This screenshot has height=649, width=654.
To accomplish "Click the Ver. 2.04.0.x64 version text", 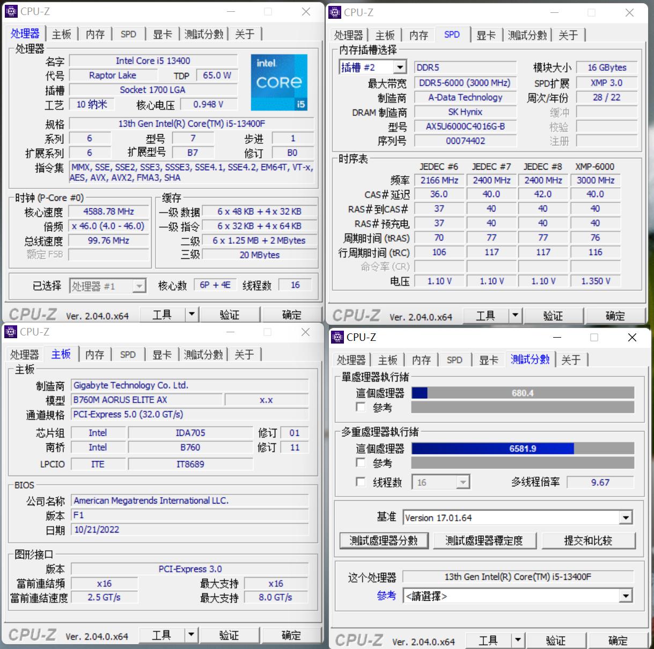I will pyautogui.click(x=97, y=315).
